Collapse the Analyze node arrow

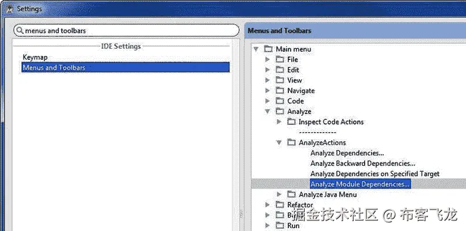pos(267,111)
